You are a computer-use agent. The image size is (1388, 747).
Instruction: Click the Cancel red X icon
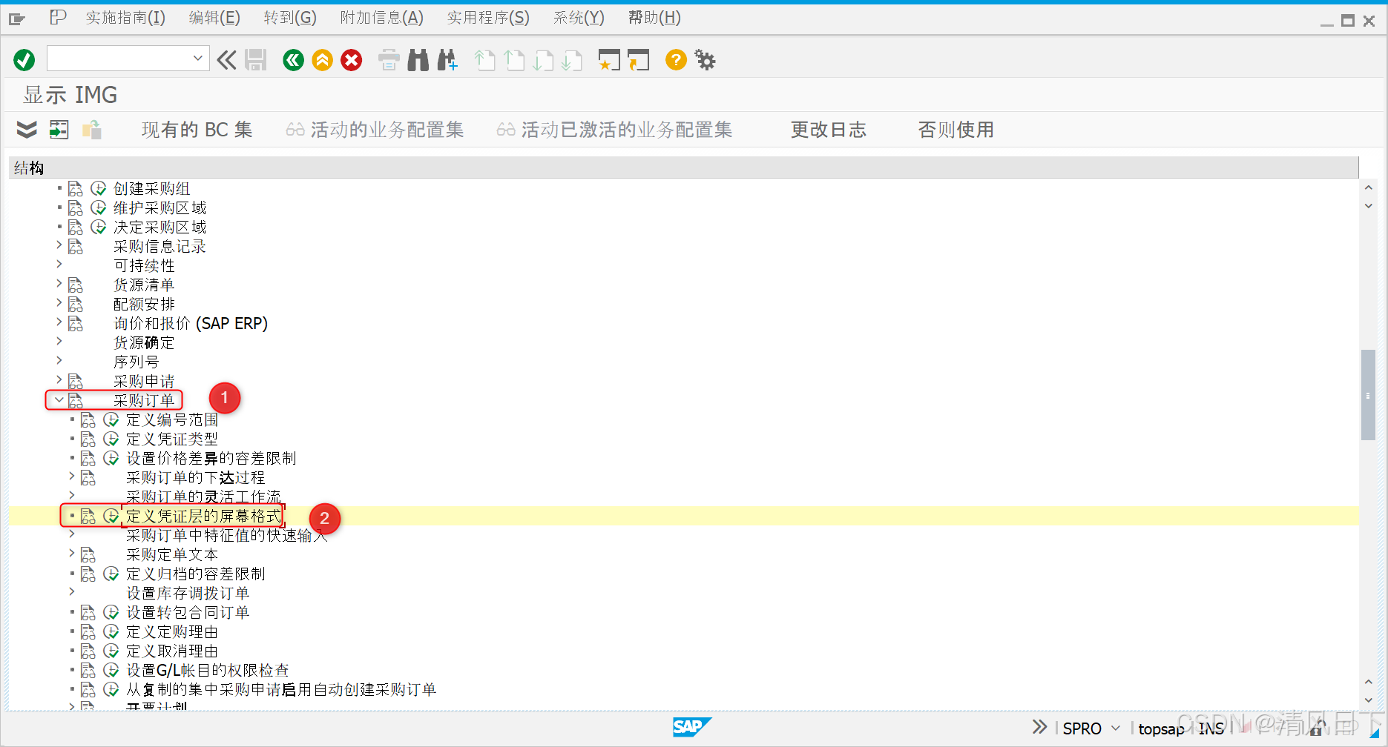[x=351, y=59]
